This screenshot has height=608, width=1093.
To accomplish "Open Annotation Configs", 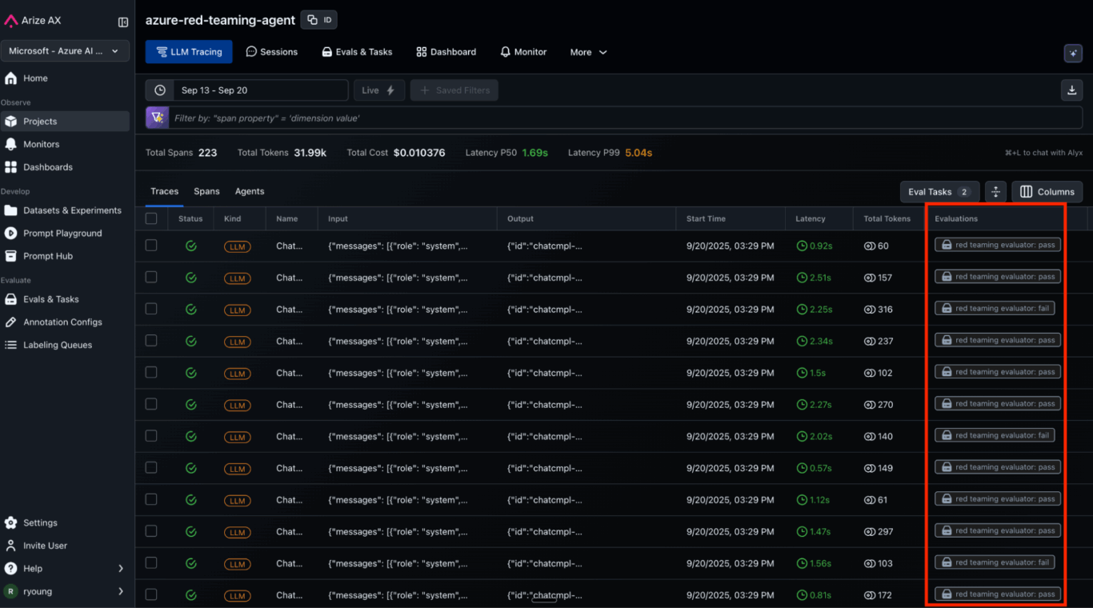I will (65, 322).
